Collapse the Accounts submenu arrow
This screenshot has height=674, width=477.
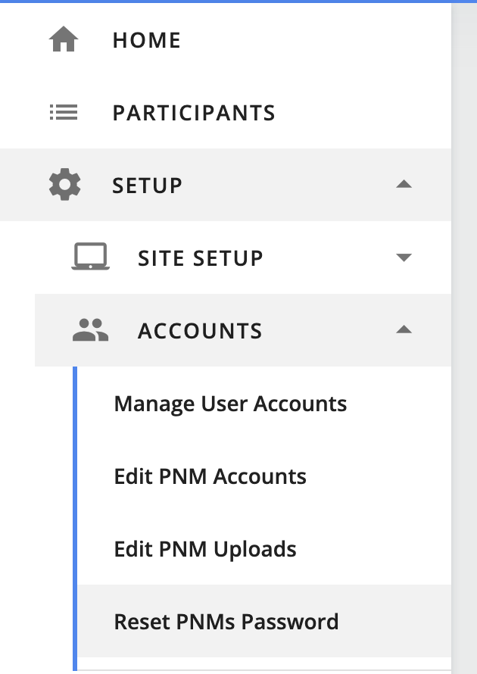pyautogui.click(x=404, y=330)
